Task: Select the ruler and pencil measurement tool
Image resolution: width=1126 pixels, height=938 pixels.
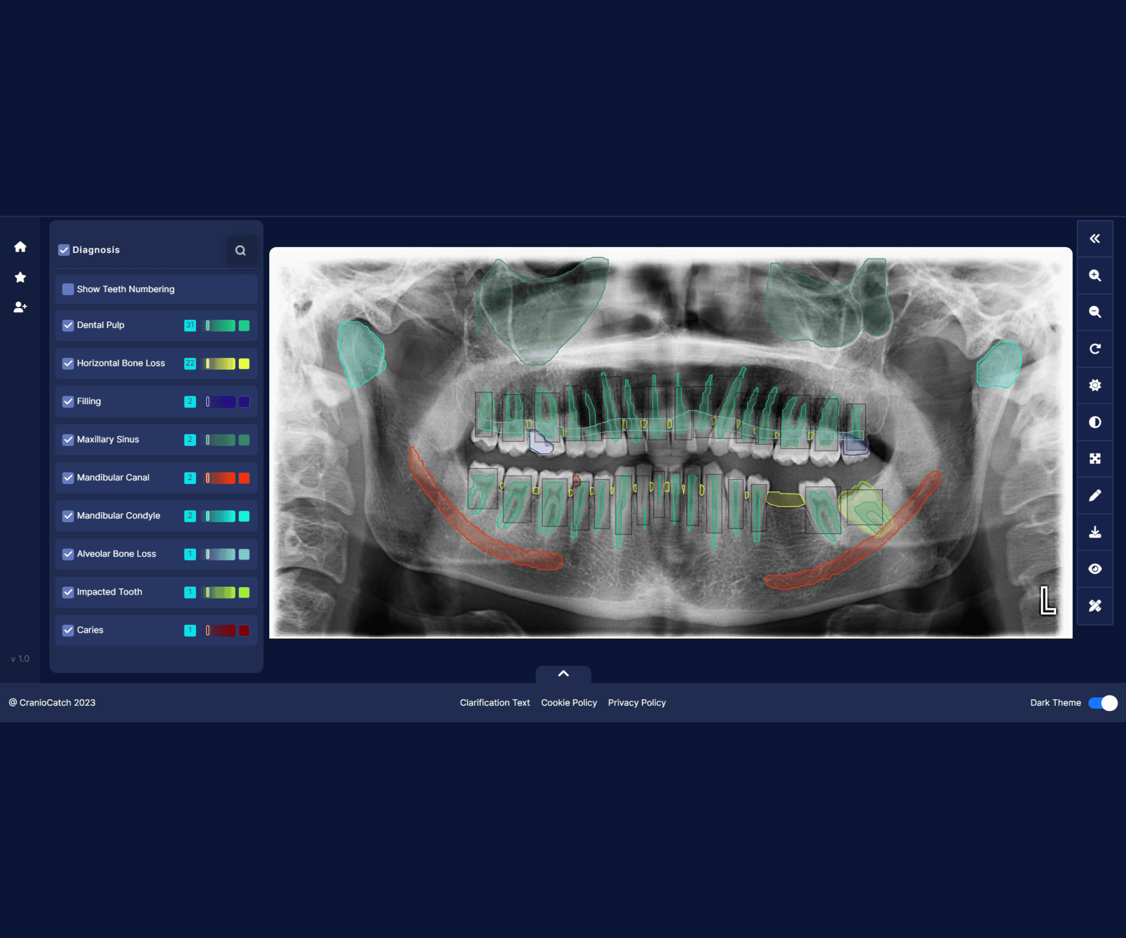Action: (x=1095, y=605)
